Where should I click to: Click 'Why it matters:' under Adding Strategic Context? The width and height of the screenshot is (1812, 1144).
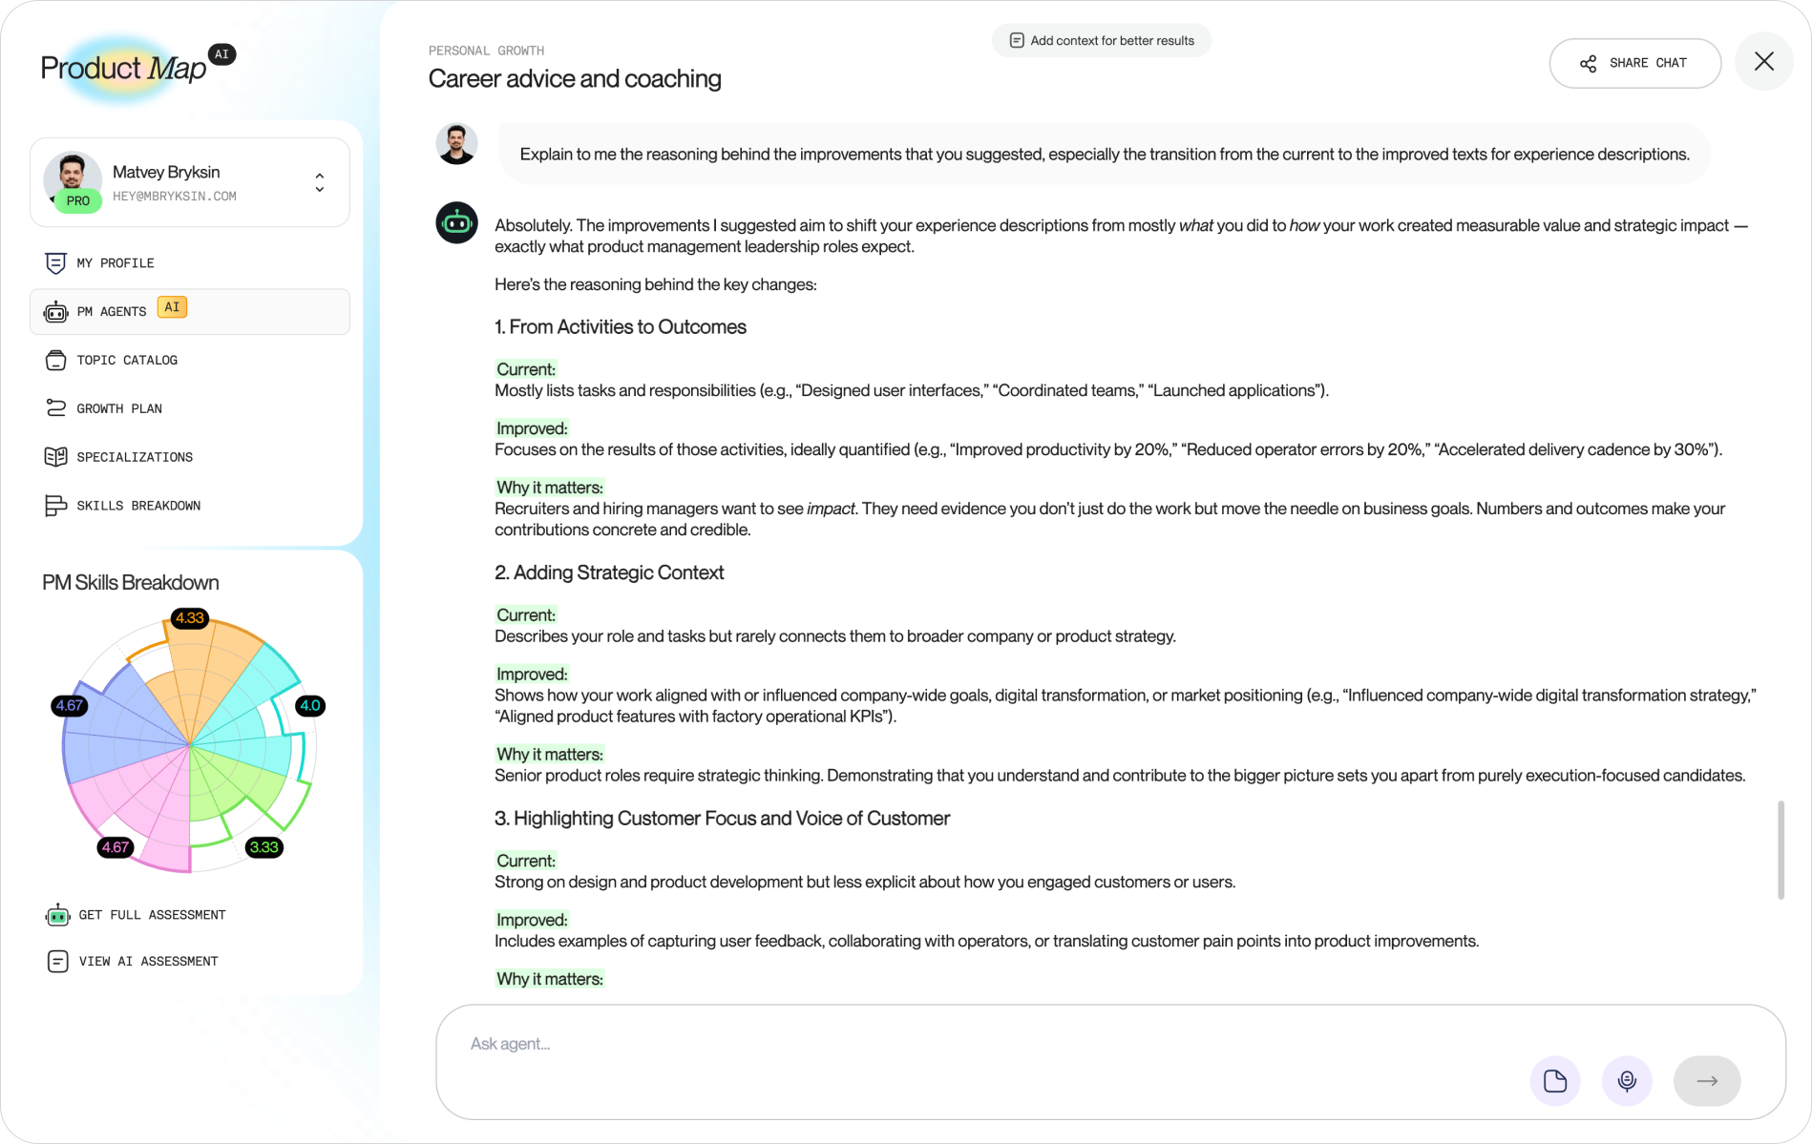coord(550,755)
